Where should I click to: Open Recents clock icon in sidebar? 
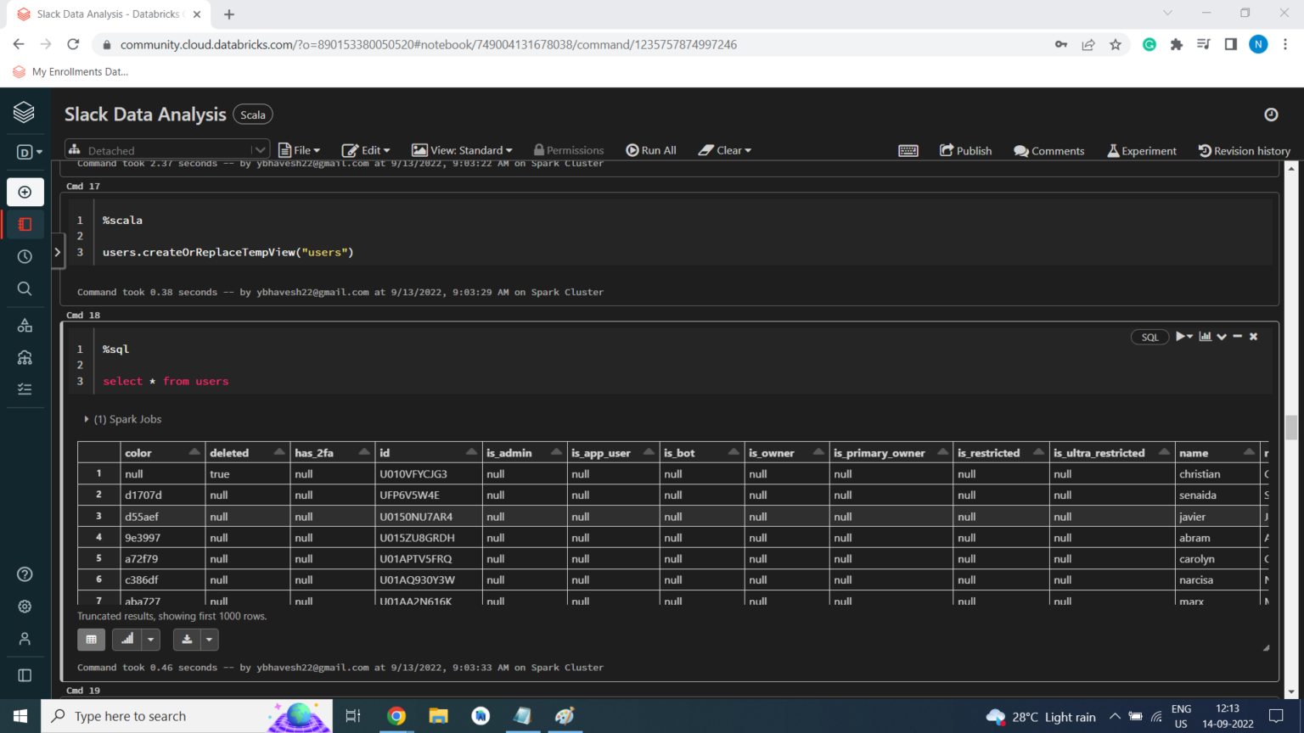pos(25,256)
